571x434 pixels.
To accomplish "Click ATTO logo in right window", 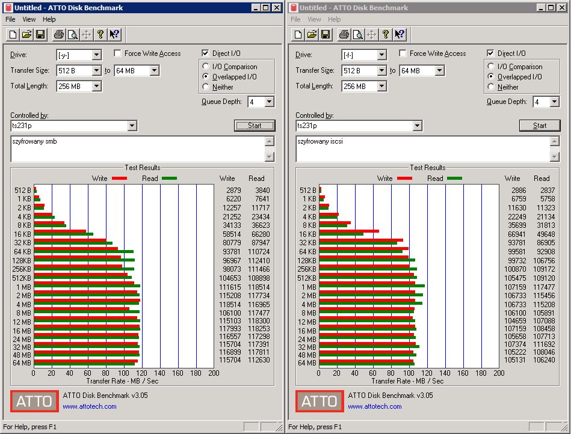I will pyautogui.click(x=319, y=401).
